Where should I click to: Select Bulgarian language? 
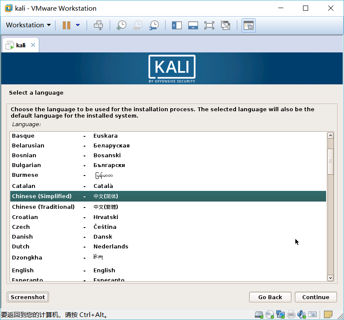pyautogui.click(x=168, y=165)
